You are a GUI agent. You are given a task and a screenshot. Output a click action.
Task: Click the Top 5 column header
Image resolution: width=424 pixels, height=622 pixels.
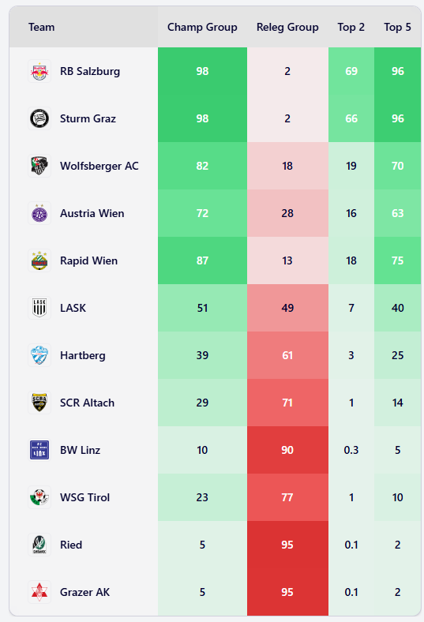pos(397,27)
